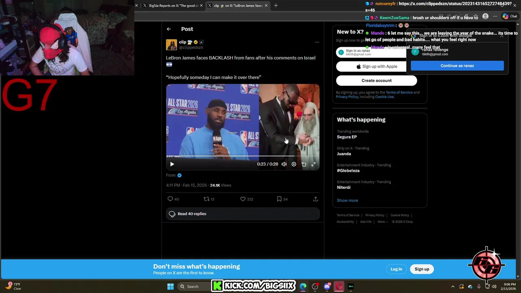Open the reply icon with 40 replies

pos(173,199)
